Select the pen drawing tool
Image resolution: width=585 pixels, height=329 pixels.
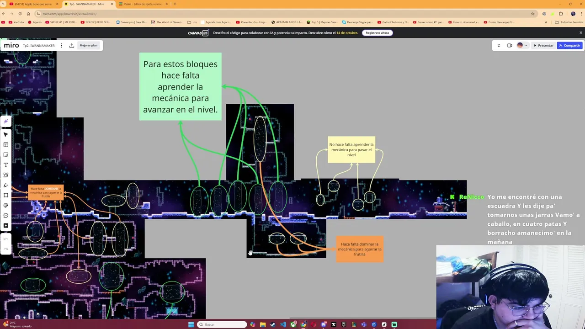pos(5,185)
